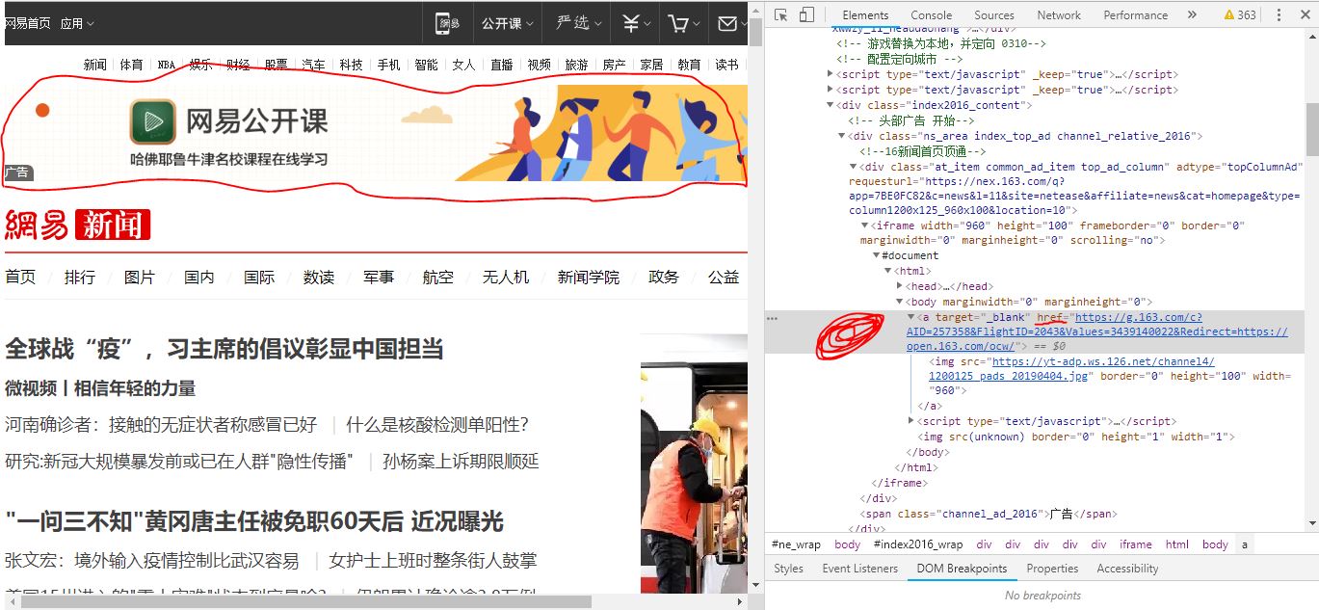Go to the 首页 news nav item

(20, 277)
